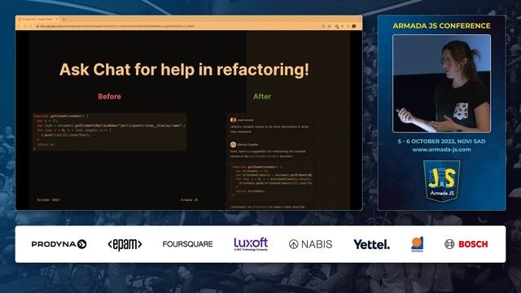Screen dimensions: 521x293
Task: Click the Before code snippet block
Action: pyautogui.click(x=110, y=132)
